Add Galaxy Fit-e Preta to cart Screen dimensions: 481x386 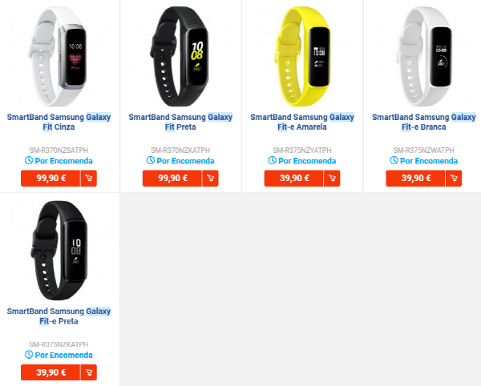pyautogui.click(x=89, y=372)
